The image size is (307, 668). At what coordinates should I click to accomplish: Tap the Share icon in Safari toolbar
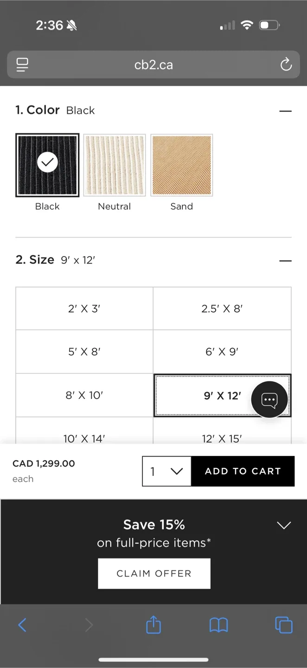point(153,625)
